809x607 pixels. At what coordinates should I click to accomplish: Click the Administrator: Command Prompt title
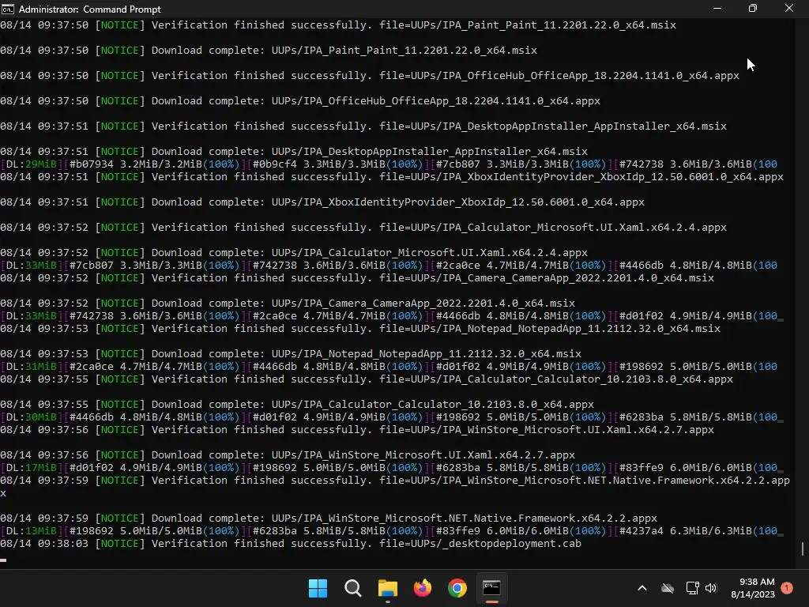click(90, 9)
